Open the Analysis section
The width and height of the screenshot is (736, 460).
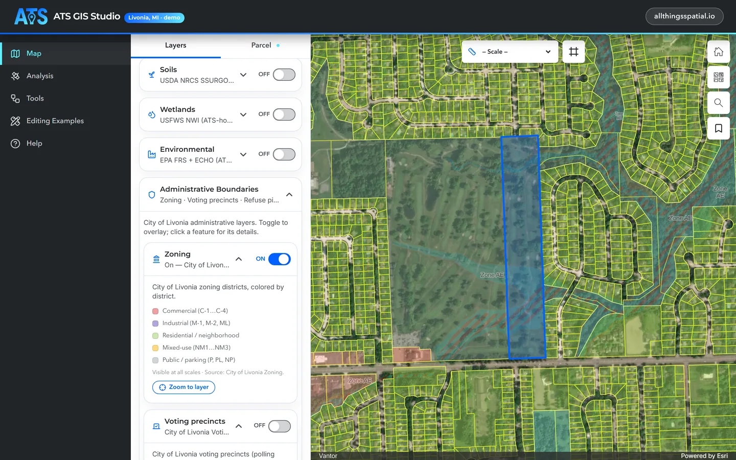coord(65,76)
